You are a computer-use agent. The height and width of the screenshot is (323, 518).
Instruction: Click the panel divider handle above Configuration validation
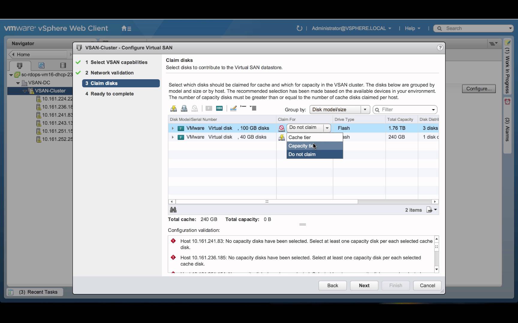(302, 224)
